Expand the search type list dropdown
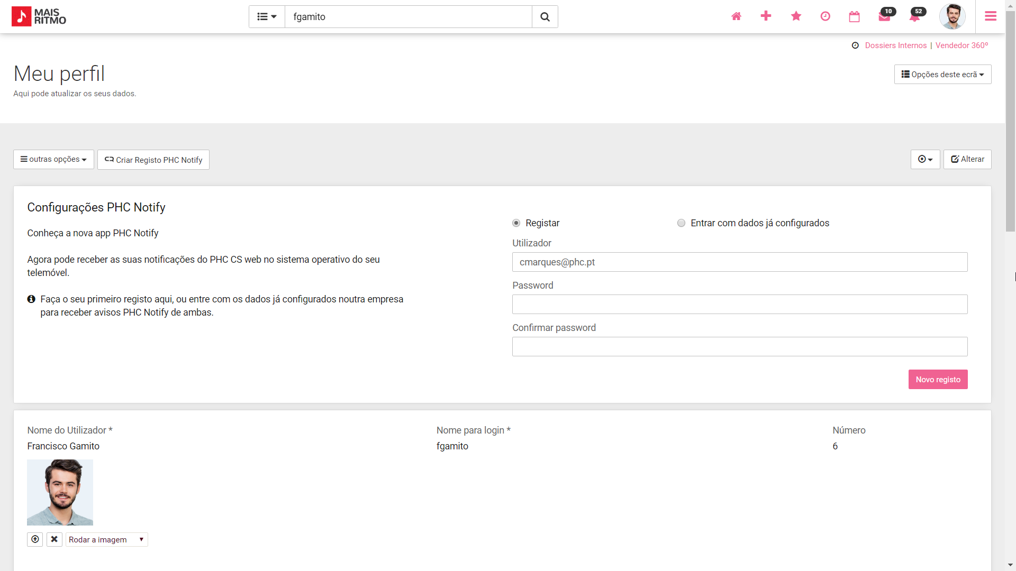Screen dimensions: 1016x571 (267, 17)
